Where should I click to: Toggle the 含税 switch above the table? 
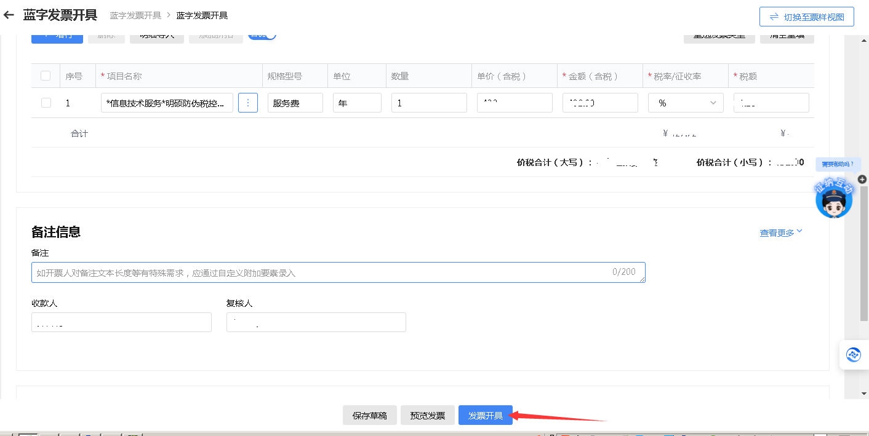click(262, 35)
